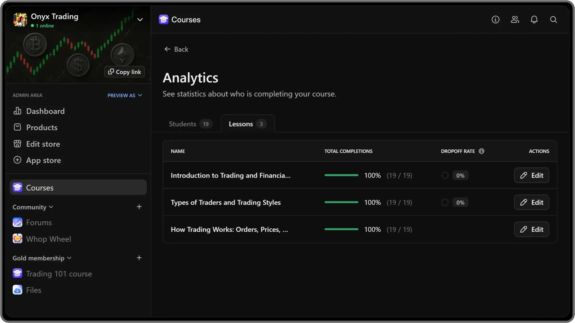Image resolution: width=575 pixels, height=323 pixels.
Task: Open the App store section
Action: coord(43,160)
